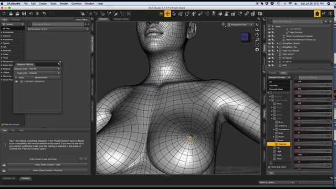Viewport: 336px width, 189px height.
Task: Select the Translate move-arrows tool
Action: point(194,14)
